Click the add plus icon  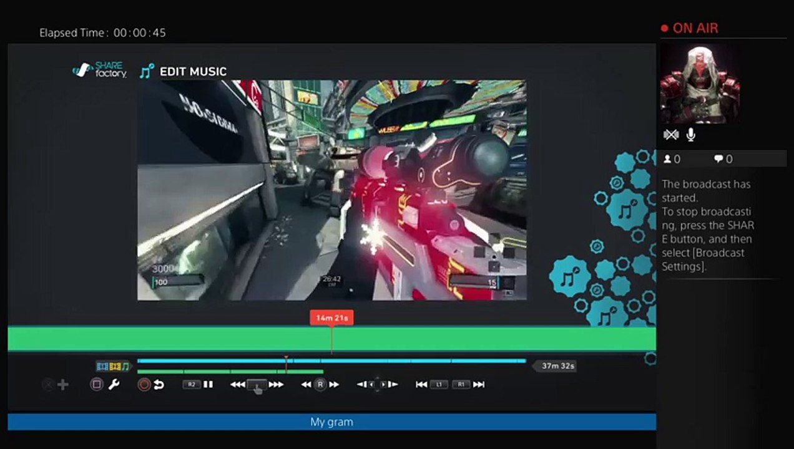(63, 385)
